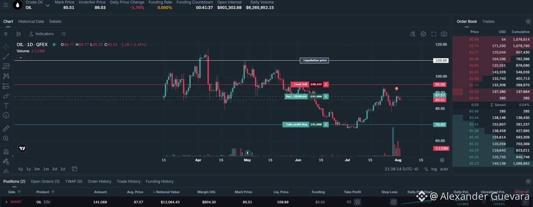533x207 pixels.
Task: Set chart range to 1m
Action: point(46,169)
